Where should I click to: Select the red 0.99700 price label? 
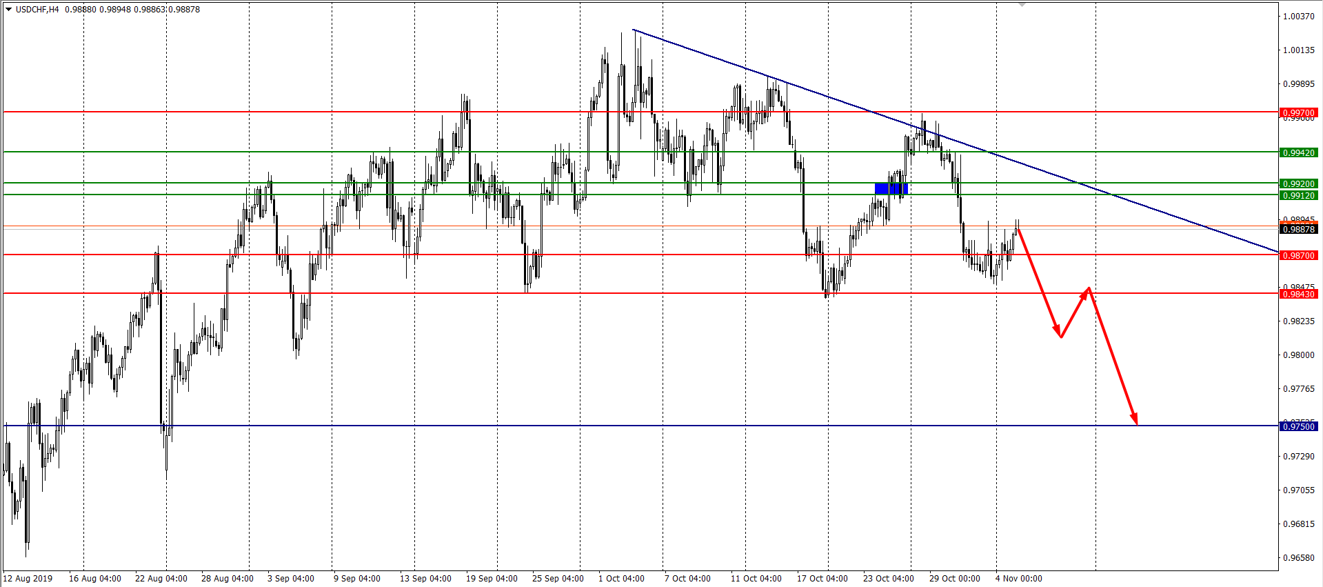point(1298,112)
